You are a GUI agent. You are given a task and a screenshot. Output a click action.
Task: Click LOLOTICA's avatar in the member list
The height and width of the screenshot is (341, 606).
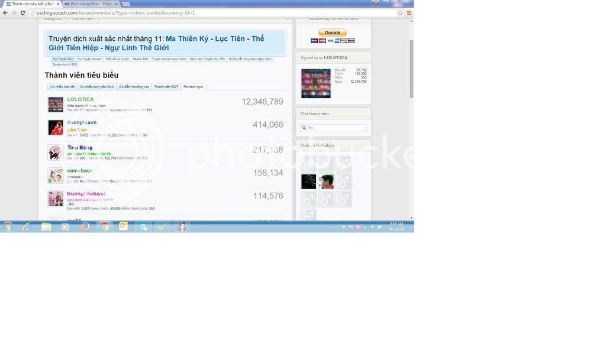point(56,105)
